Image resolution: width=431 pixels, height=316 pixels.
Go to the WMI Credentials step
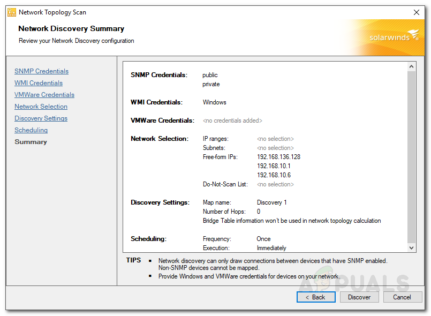(39, 83)
